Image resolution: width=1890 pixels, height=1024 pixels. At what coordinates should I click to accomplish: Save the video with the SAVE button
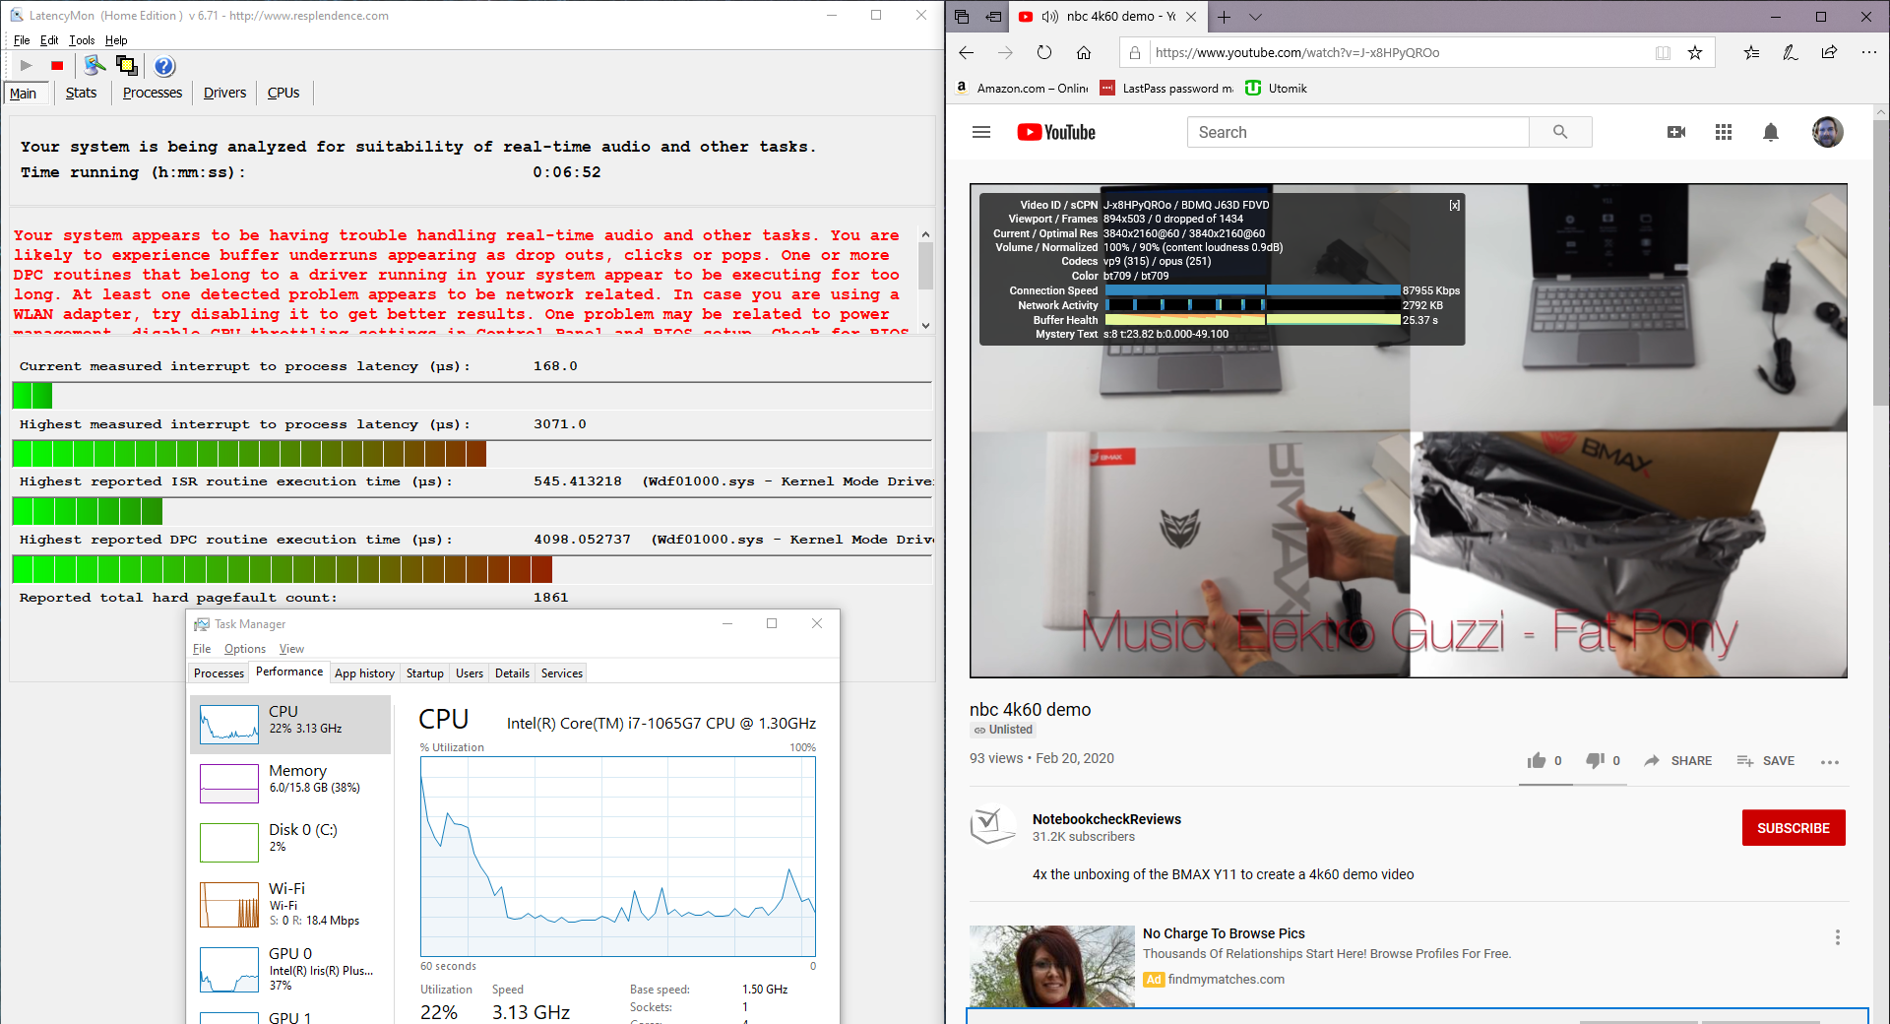click(x=1766, y=761)
